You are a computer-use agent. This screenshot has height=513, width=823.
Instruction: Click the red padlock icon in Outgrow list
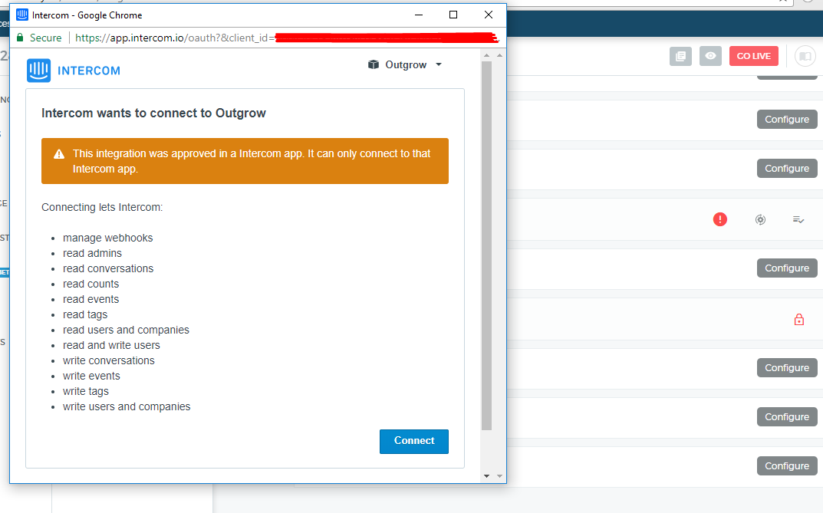pos(799,320)
